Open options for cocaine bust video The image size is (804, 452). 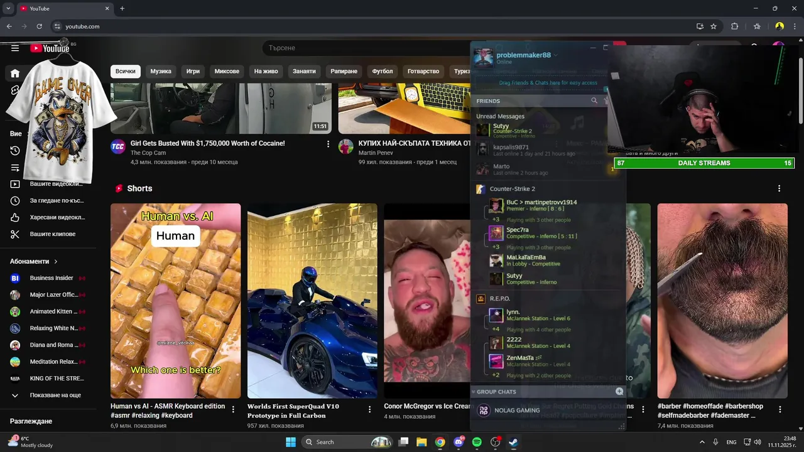(x=328, y=144)
